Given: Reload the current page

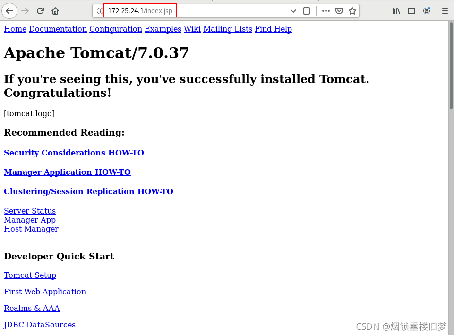Looking at the screenshot, I should click(40, 11).
